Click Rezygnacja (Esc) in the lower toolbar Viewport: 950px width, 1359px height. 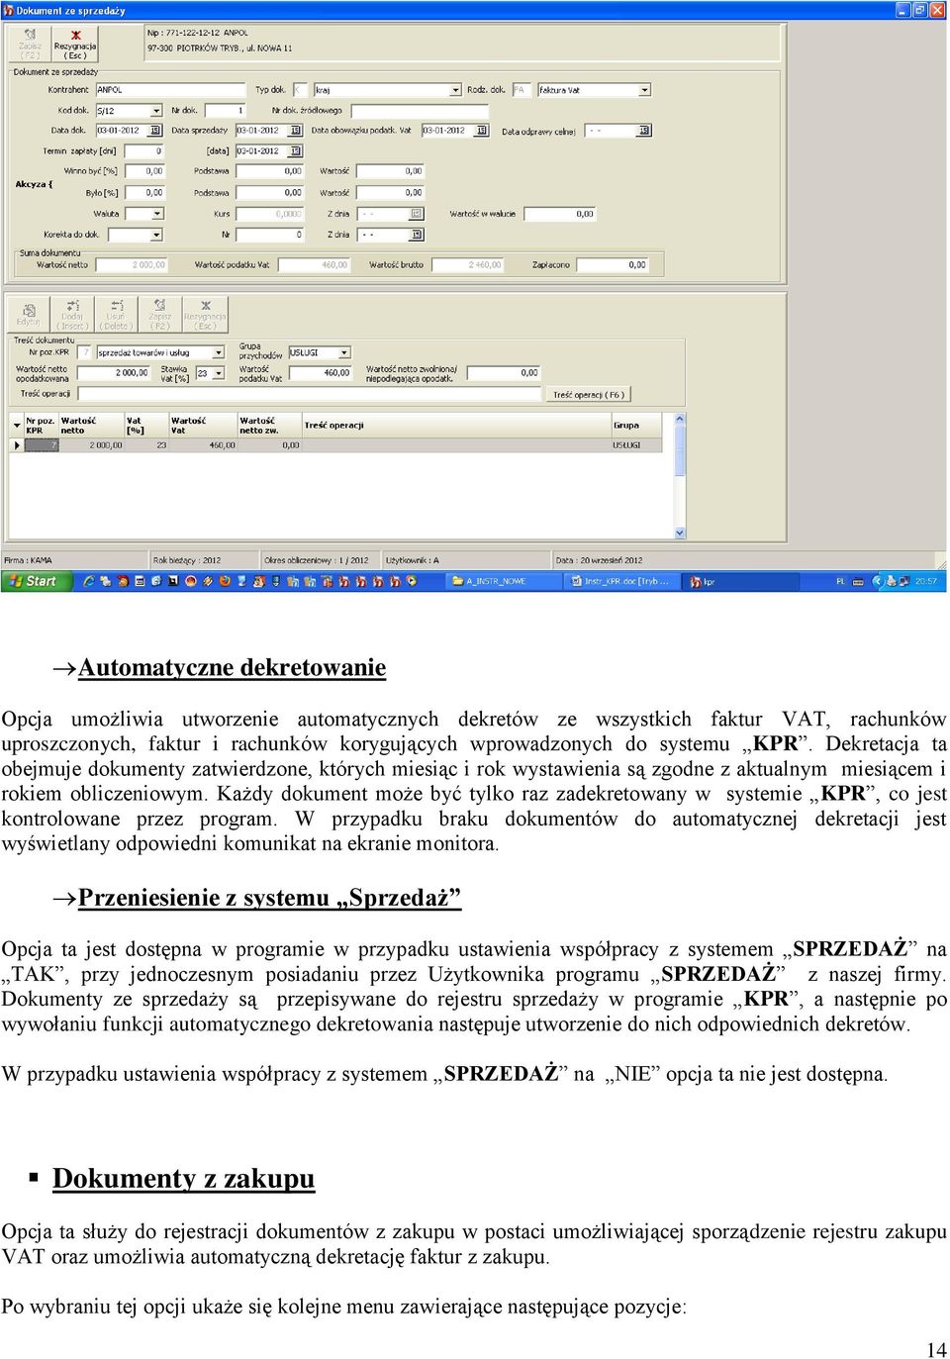coord(205,314)
